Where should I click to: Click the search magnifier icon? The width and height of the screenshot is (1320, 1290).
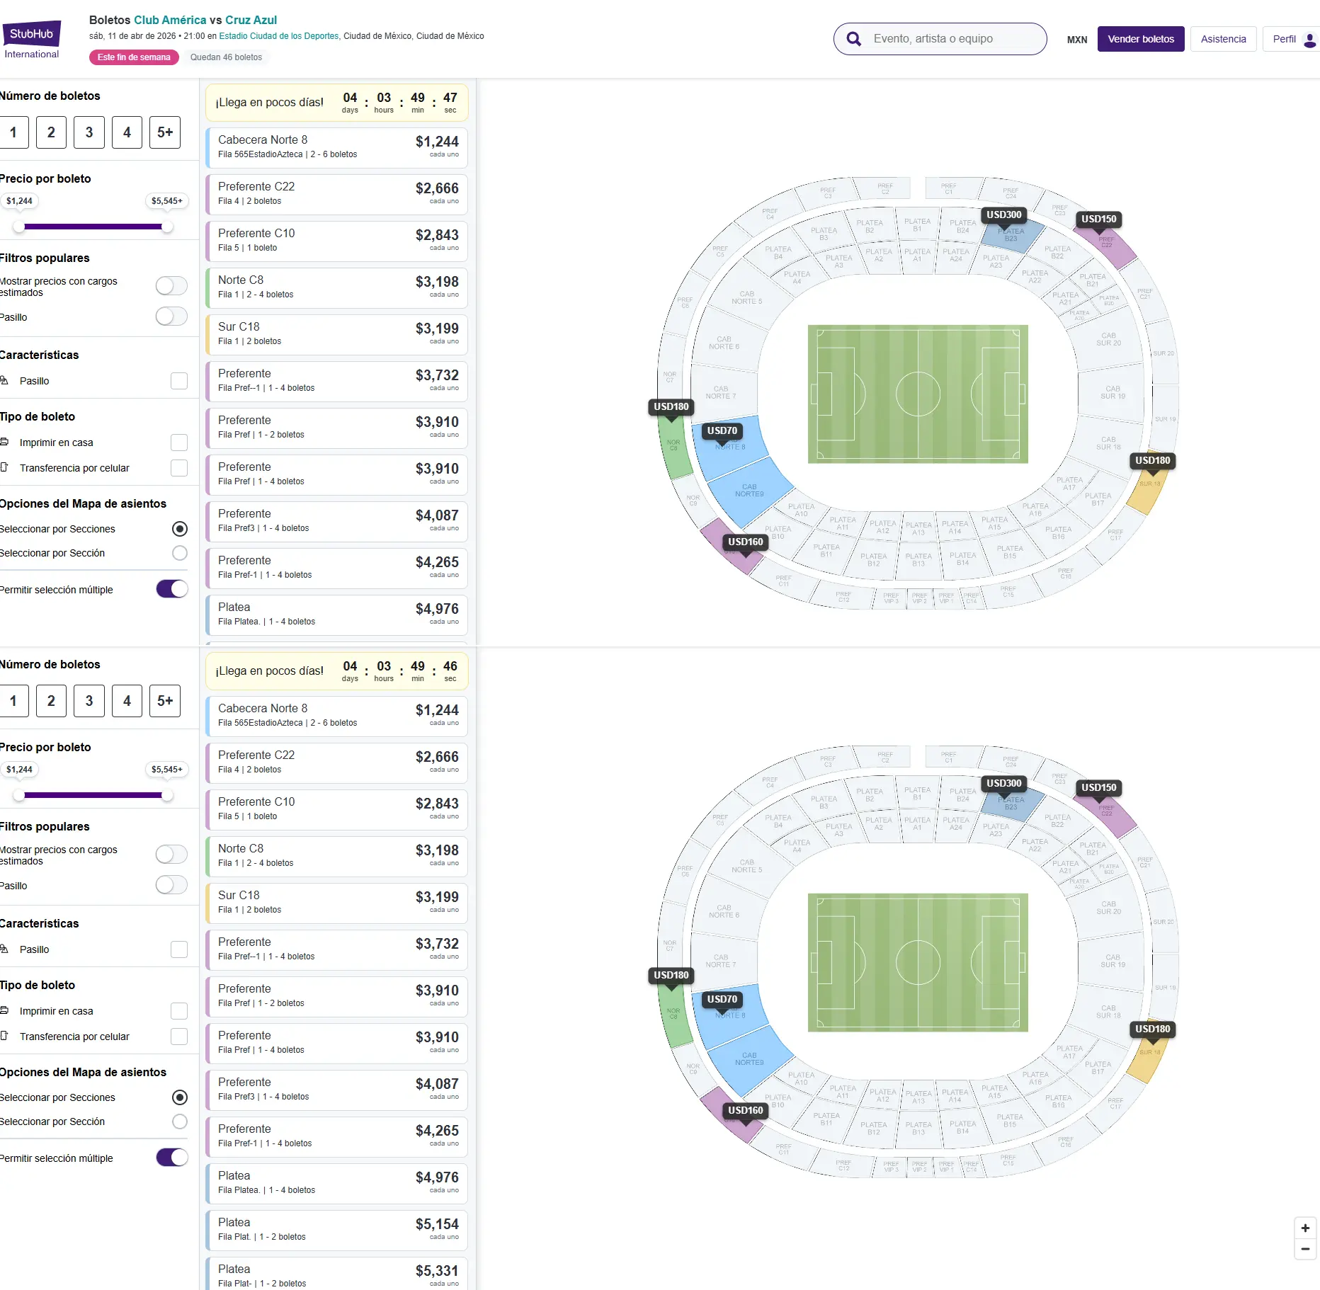pyautogui.click(x=854, y=39)
